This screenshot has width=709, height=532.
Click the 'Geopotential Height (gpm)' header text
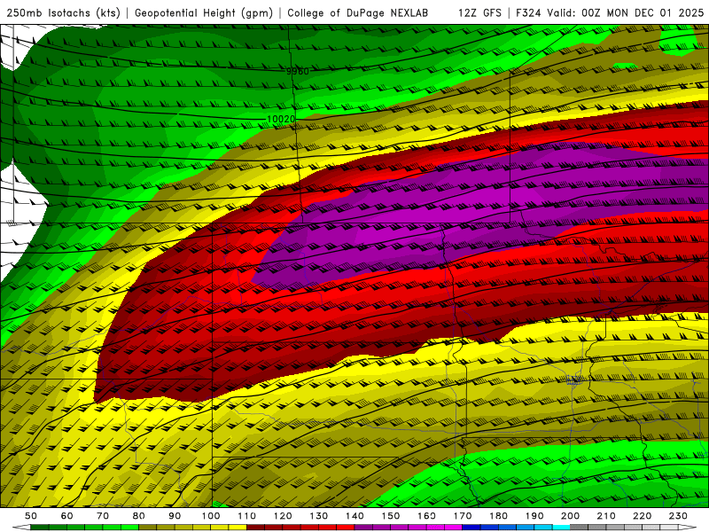(x=204, y=13)
